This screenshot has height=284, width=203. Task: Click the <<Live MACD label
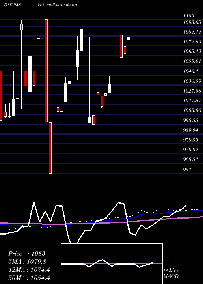171,273
